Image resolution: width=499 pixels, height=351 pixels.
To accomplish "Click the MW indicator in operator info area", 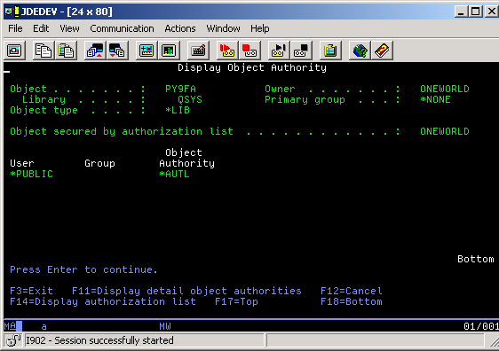I will coord(165,326).
